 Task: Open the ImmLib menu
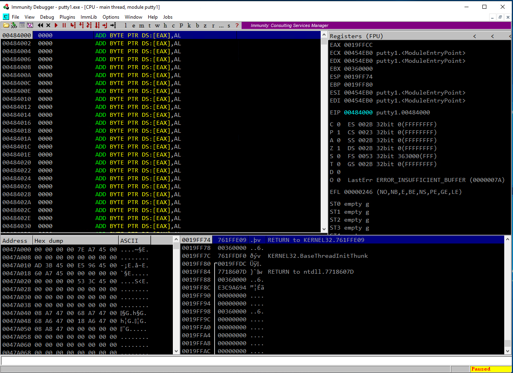tap(89, 17)
